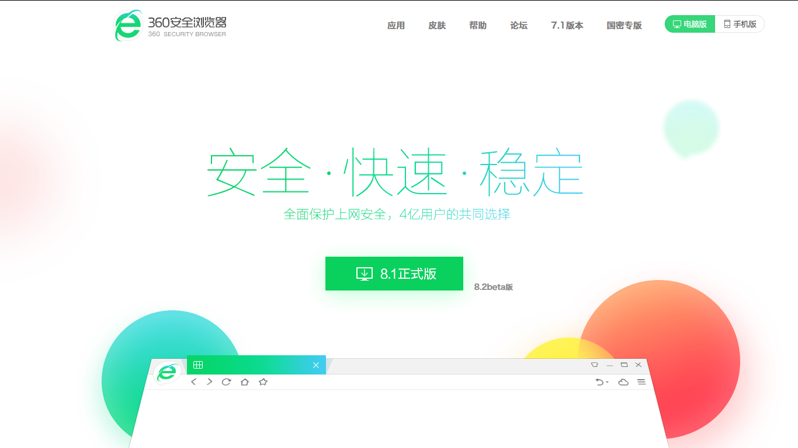The image size is (798, 448).
Task: Open the 7.1版本 page
Action: tap(567, 25)
